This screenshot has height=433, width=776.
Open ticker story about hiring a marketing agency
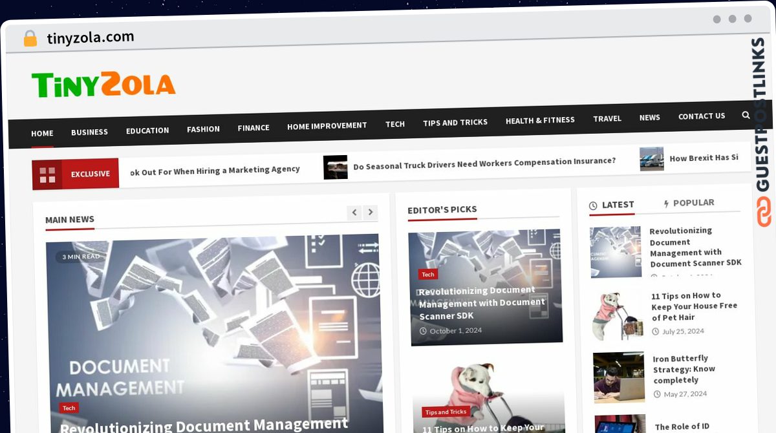pyautogui.click(x=215, y=171)
